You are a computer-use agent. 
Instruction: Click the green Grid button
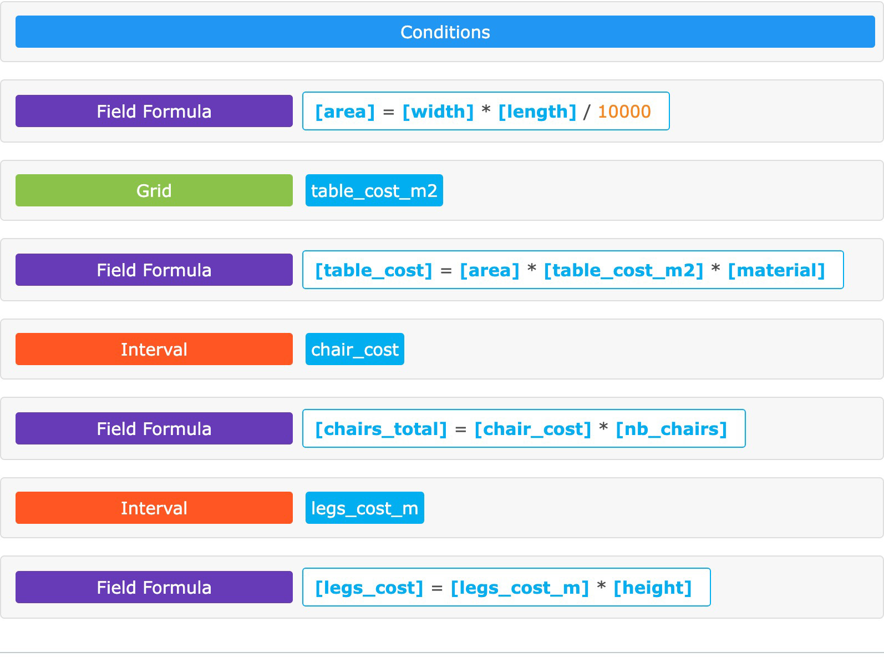[154, 190]
